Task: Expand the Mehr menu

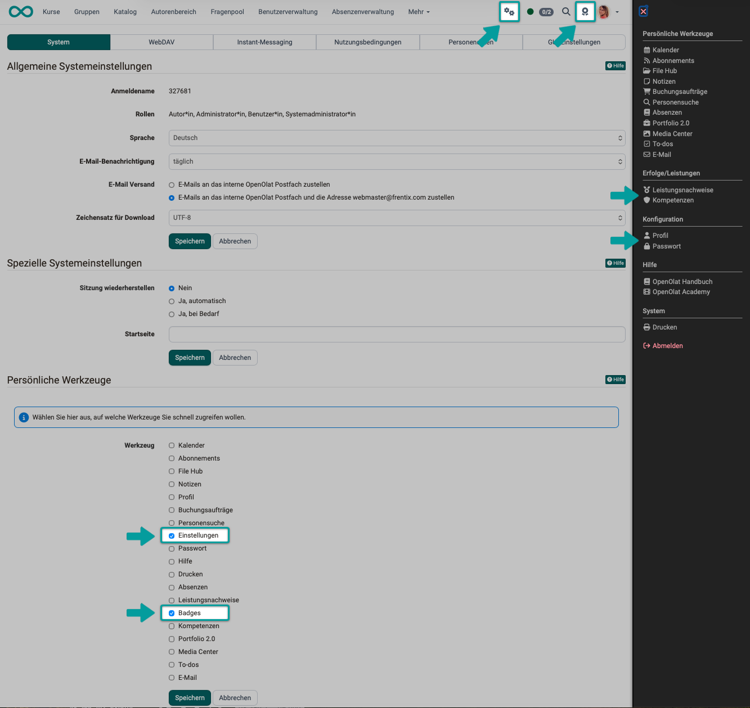Action: tap(419, 12)
